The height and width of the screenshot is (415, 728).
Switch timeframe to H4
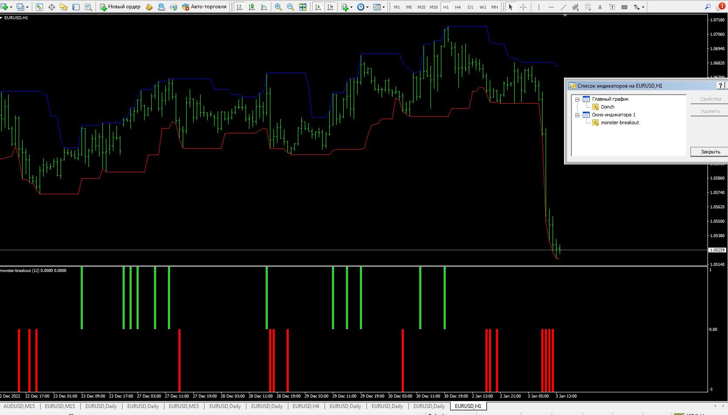click(x=458, y=7)
